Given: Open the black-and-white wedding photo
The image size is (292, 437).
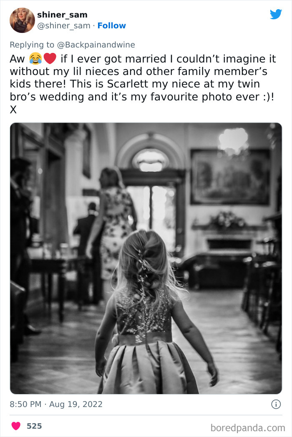Looking at the screenshot, I should pos(146,258).
